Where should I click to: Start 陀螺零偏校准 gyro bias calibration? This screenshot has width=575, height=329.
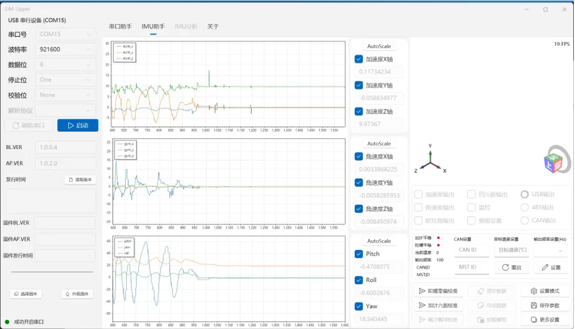[x=438, y=291]
